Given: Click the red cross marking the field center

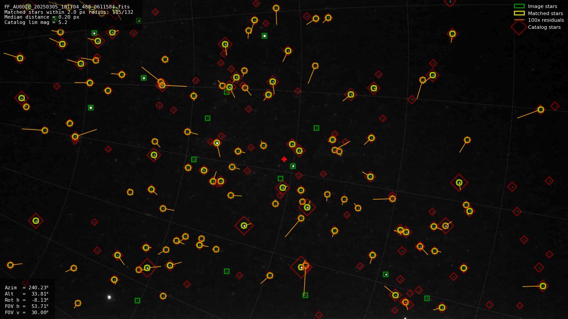Looking at the screenshot, I should pos(284,159).
